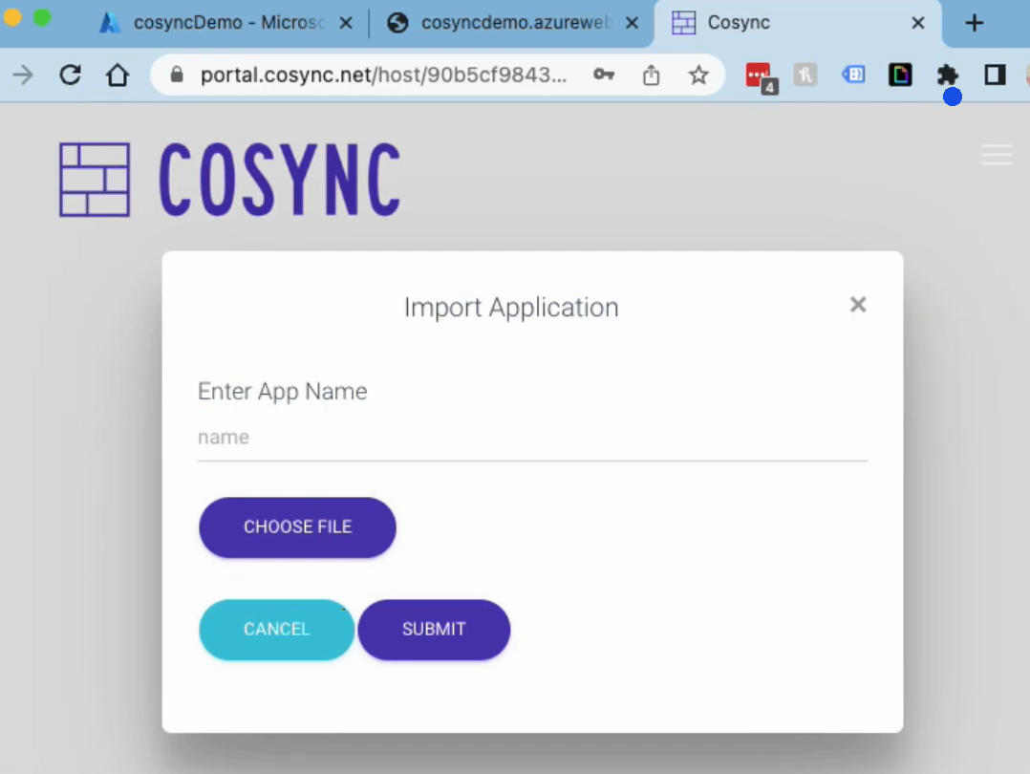The height and width of the screenshot is (774, 1030).
Task: Toggle the browser side panel icon
Action: (996, 75)
